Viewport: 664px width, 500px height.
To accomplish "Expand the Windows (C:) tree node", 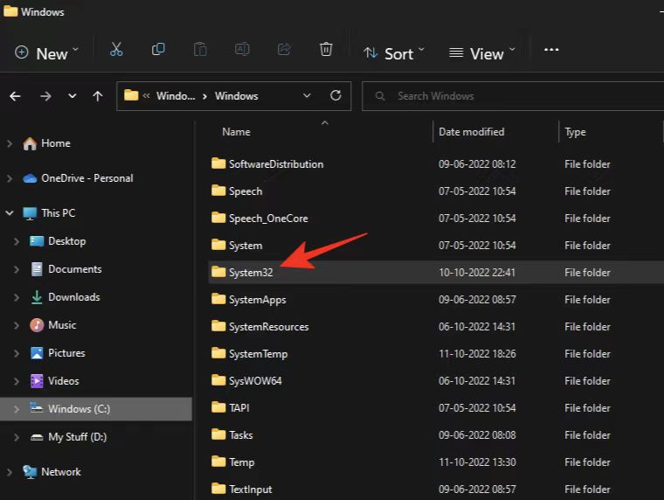I will click(x=17, y=409).
